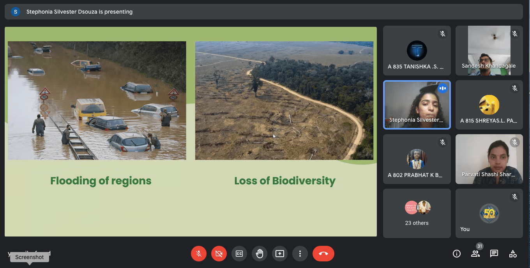Image resolution: width=530 pixels, height=268 pixels.
Task: Turn on the camera
Action: coord(219,254)
